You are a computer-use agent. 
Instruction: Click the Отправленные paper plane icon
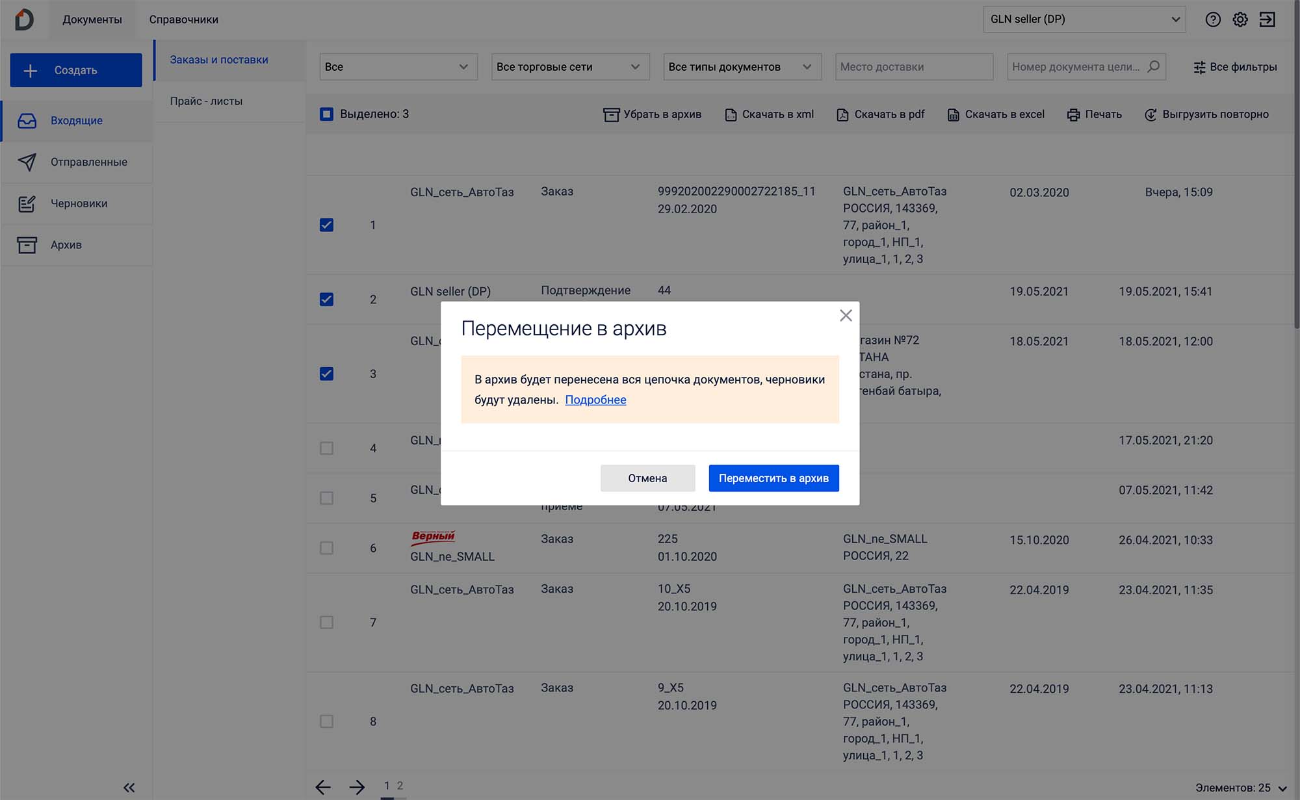27,162
